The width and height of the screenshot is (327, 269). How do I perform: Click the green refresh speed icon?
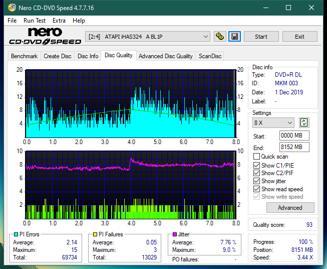click(303, 122)
